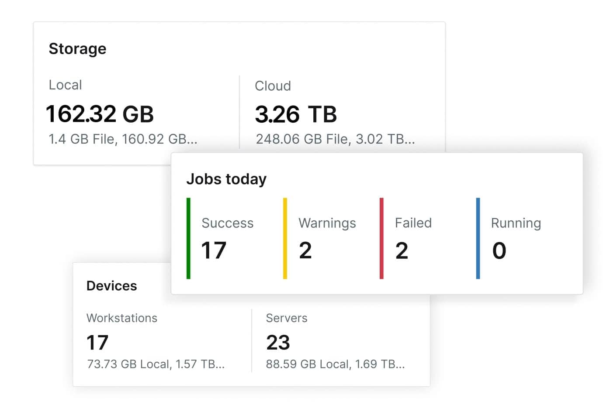
Task: Open the Local storage value 162.32 GB
Action: pyautogui.click(x=100, y=114)
